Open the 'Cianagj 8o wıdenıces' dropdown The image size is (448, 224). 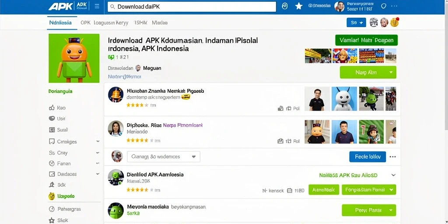click(164, 157)
